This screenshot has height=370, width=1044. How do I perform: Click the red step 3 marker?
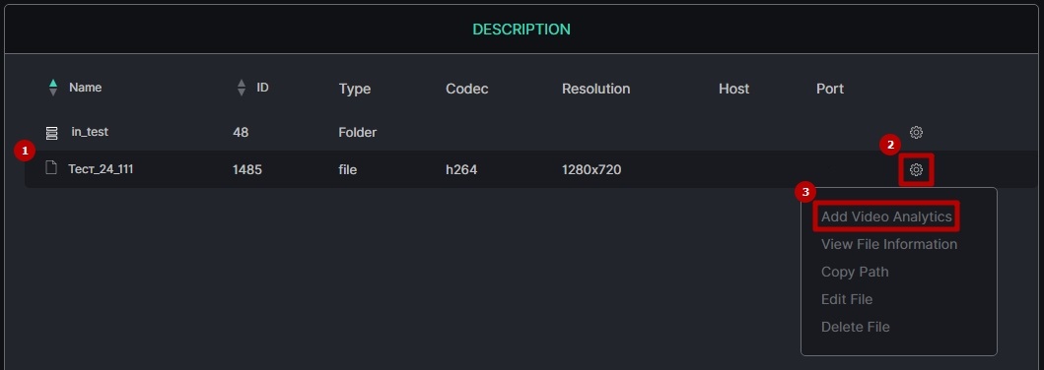coord(805,193)
